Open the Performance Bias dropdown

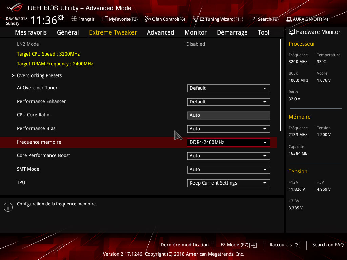coord(229,129)
